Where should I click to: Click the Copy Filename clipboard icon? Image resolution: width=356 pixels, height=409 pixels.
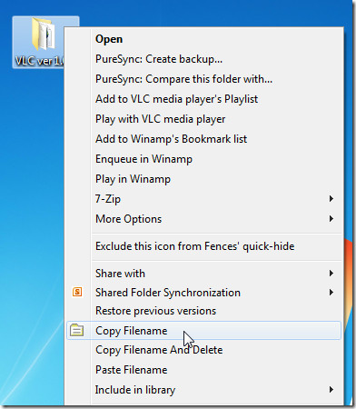[76, 330]
